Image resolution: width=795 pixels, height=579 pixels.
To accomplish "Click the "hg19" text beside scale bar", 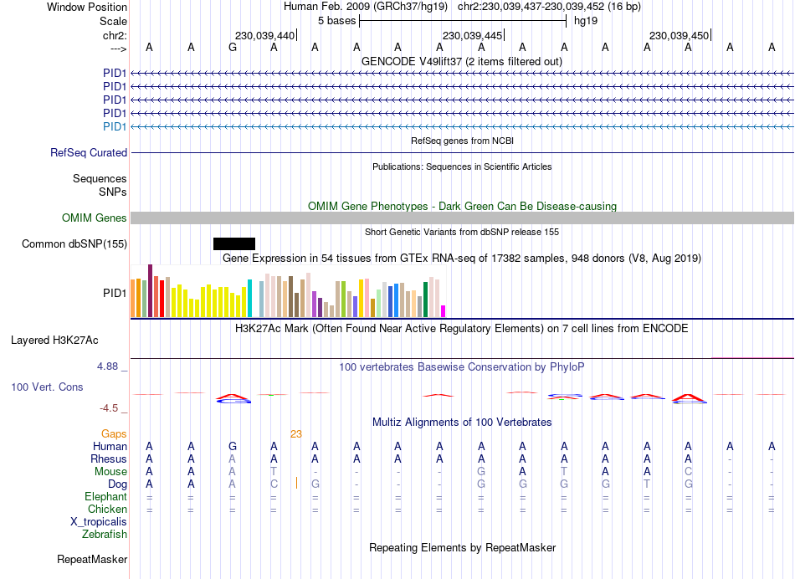I will [586, 21].
